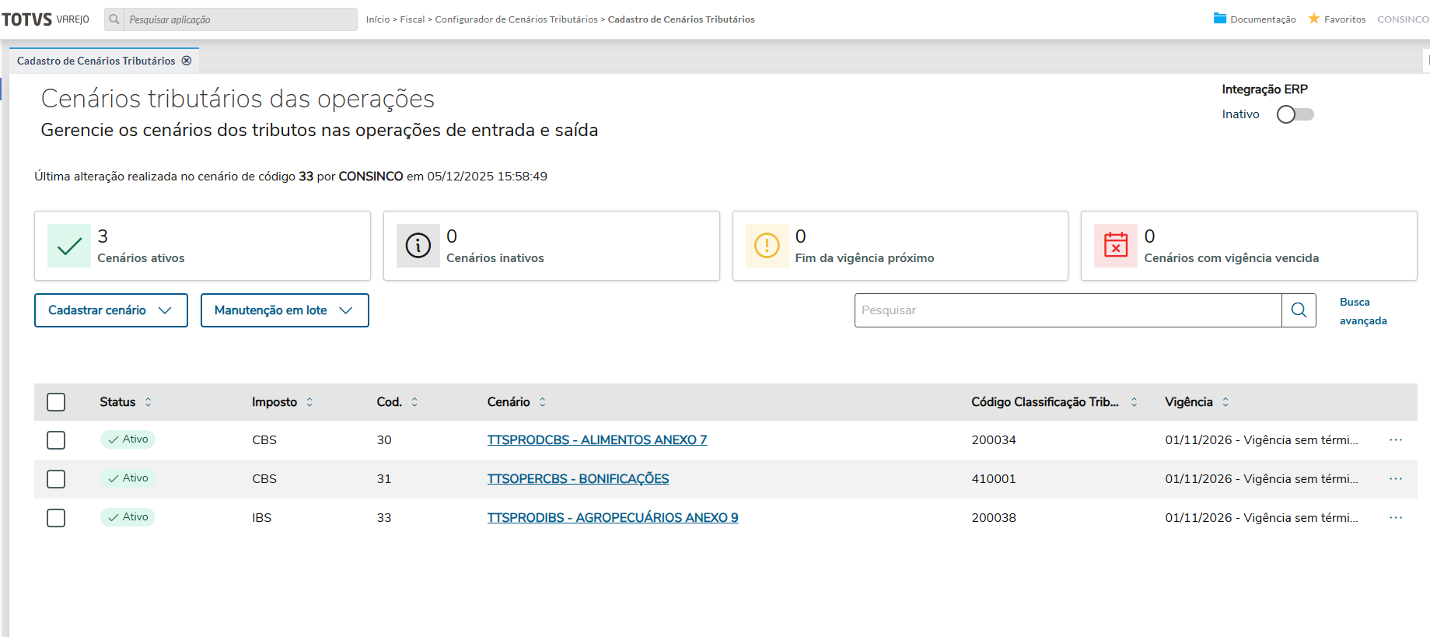This screenshot has height=637, width=1430.
Task: Open the Favoritos link
Action: point(1344,19)
